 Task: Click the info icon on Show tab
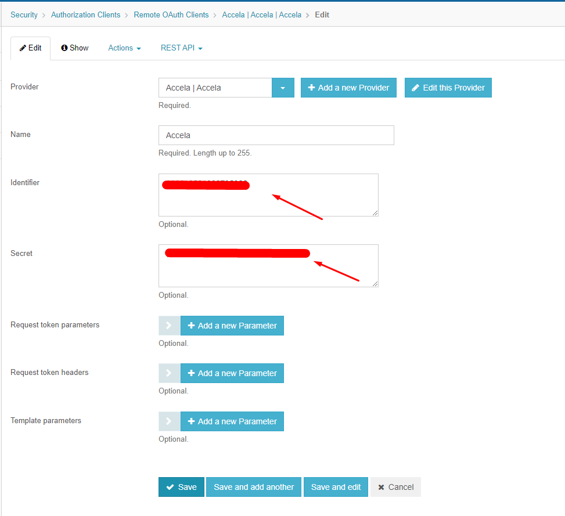64,48
